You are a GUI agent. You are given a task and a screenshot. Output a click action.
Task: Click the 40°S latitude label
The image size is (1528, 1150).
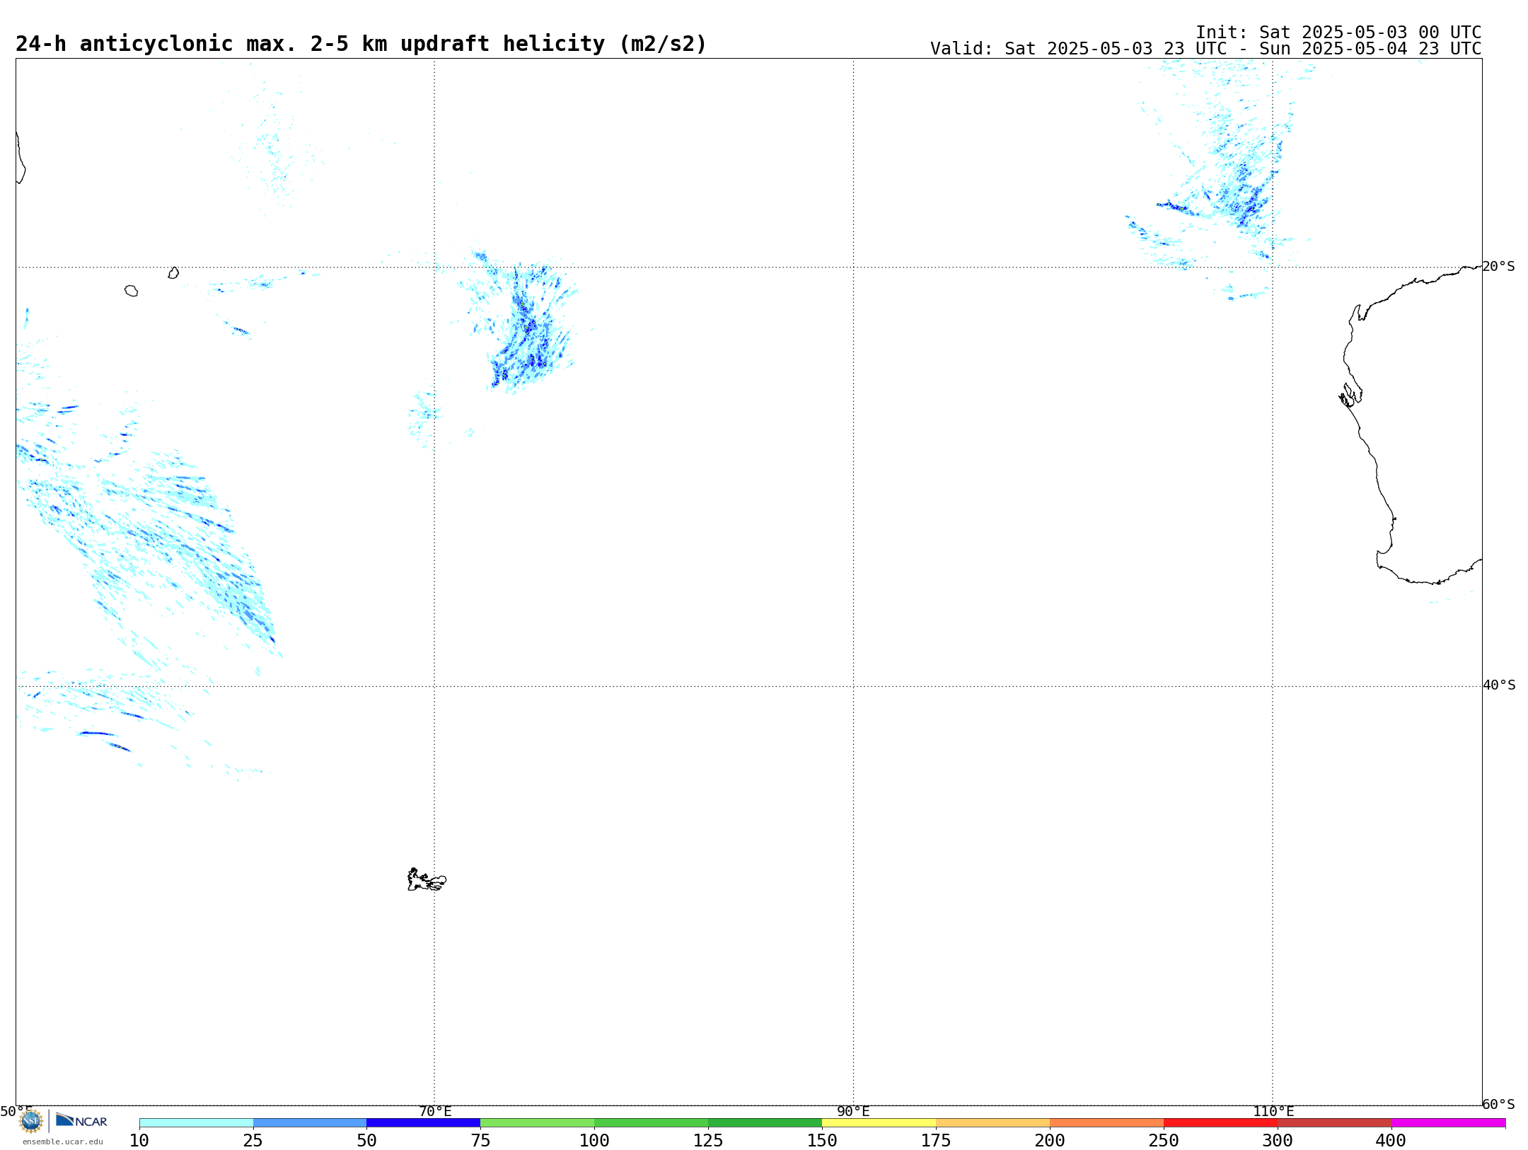[x=1499, y=685]
